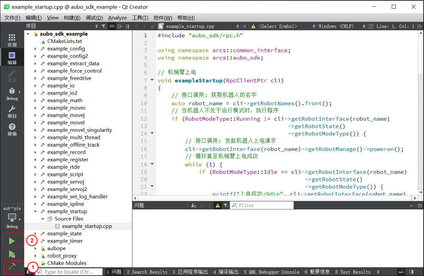Open the 8 Test Results pane
424x276 pixels.
pos(353,272)
